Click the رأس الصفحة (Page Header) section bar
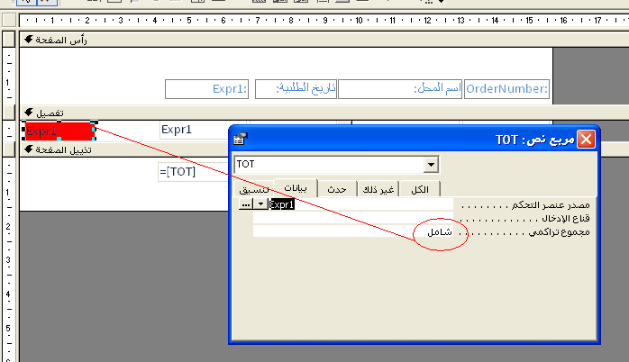Image resolution: width=629 pixels, height=362 pixels. [287, 39]
